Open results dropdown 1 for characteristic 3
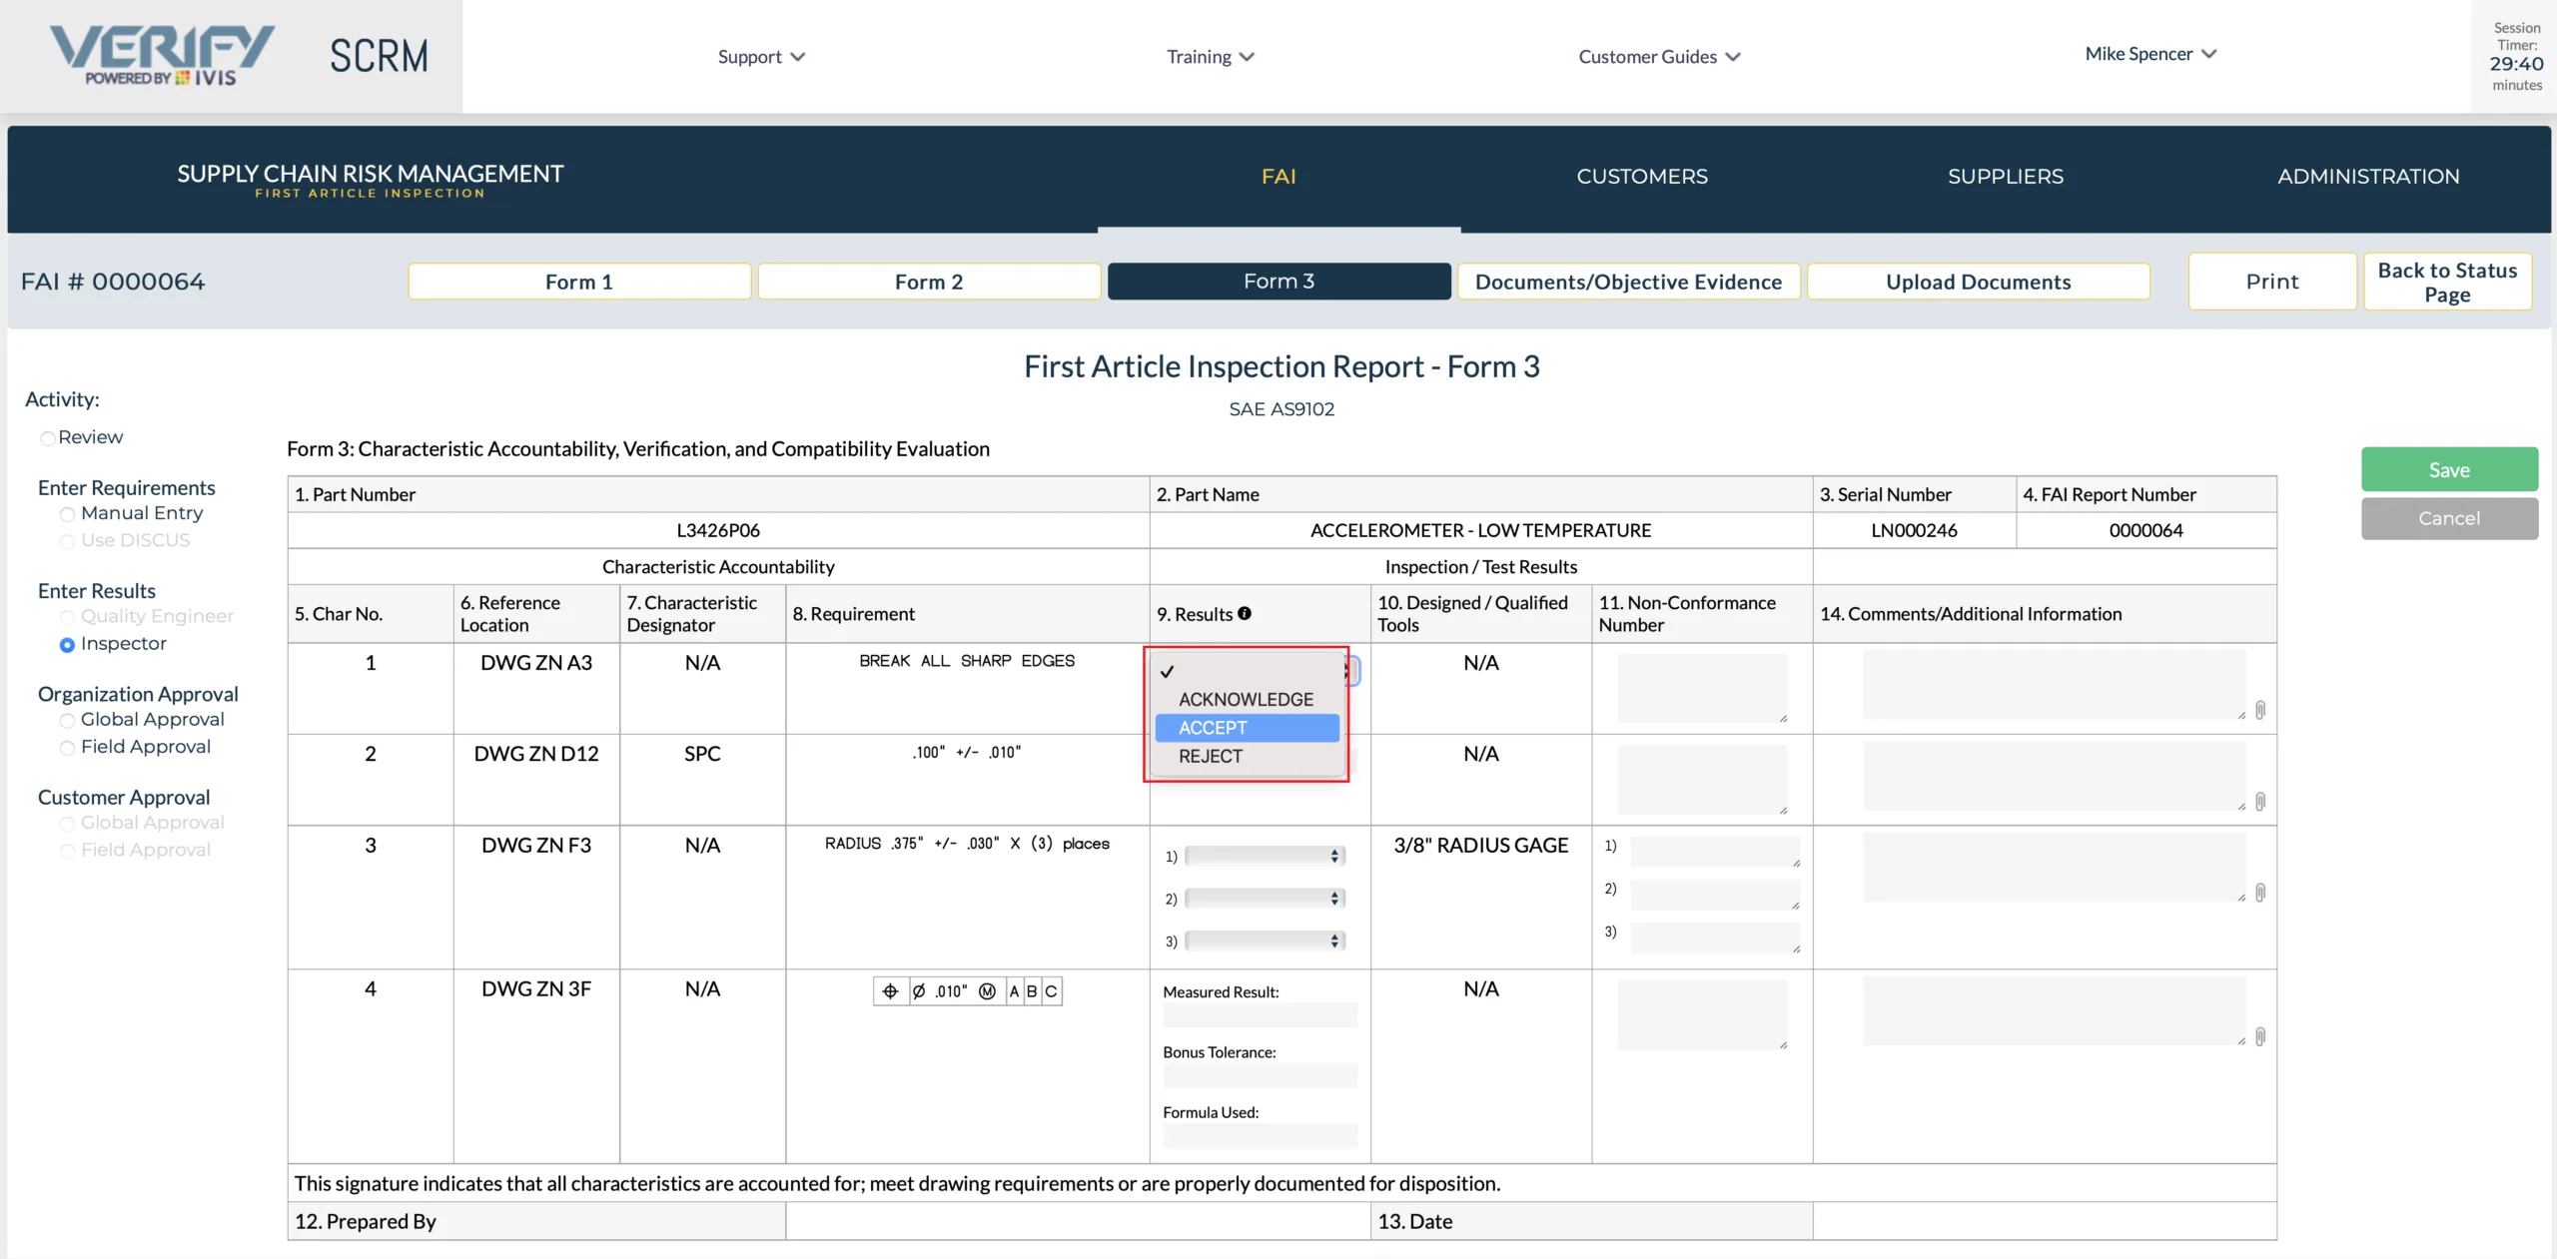 coord(1265,856)
